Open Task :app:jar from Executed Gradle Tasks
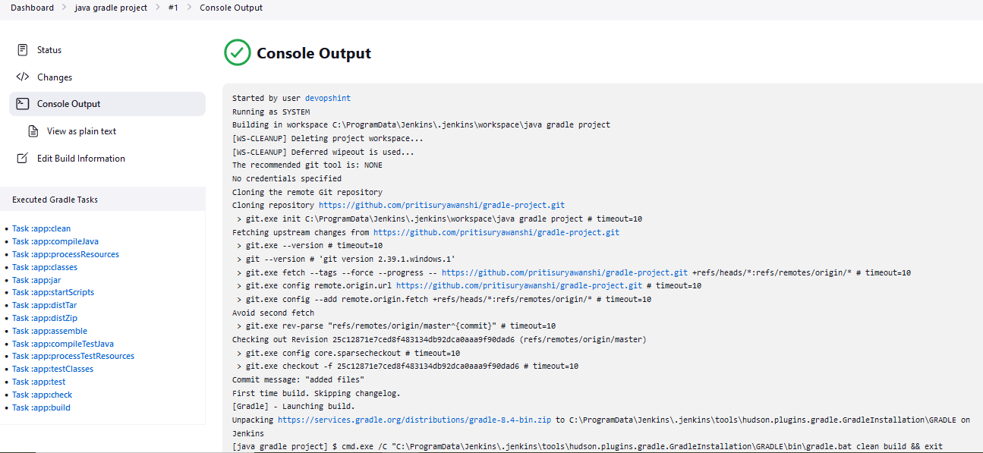 tap(37, 279)
